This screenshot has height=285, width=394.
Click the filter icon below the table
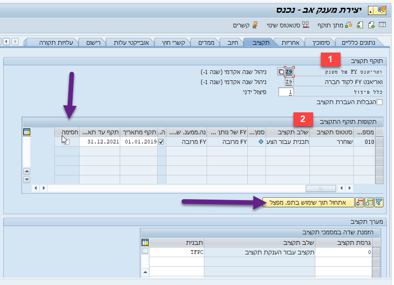378,202
